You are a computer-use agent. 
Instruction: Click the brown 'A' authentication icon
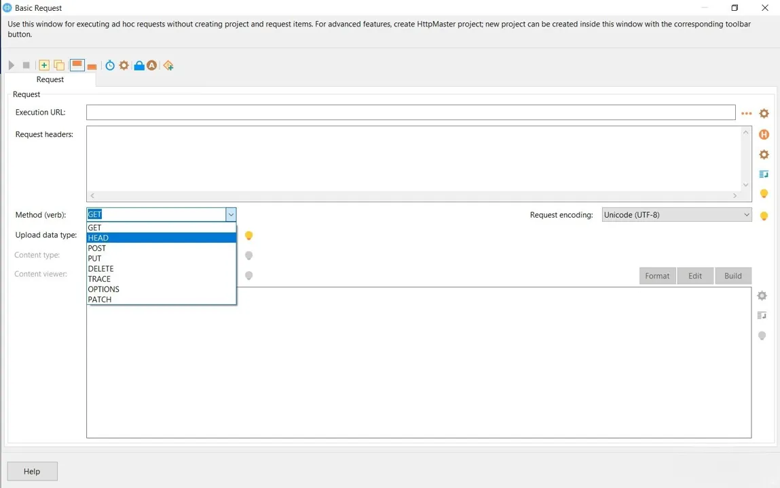[x=151, y=65]
